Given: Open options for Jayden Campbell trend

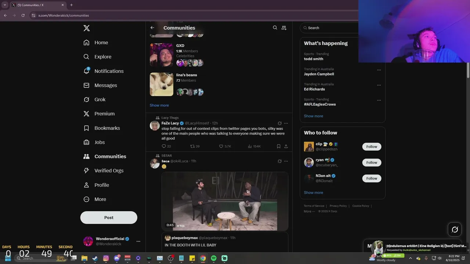Looking at the screenshot, I should pos(379,70).
